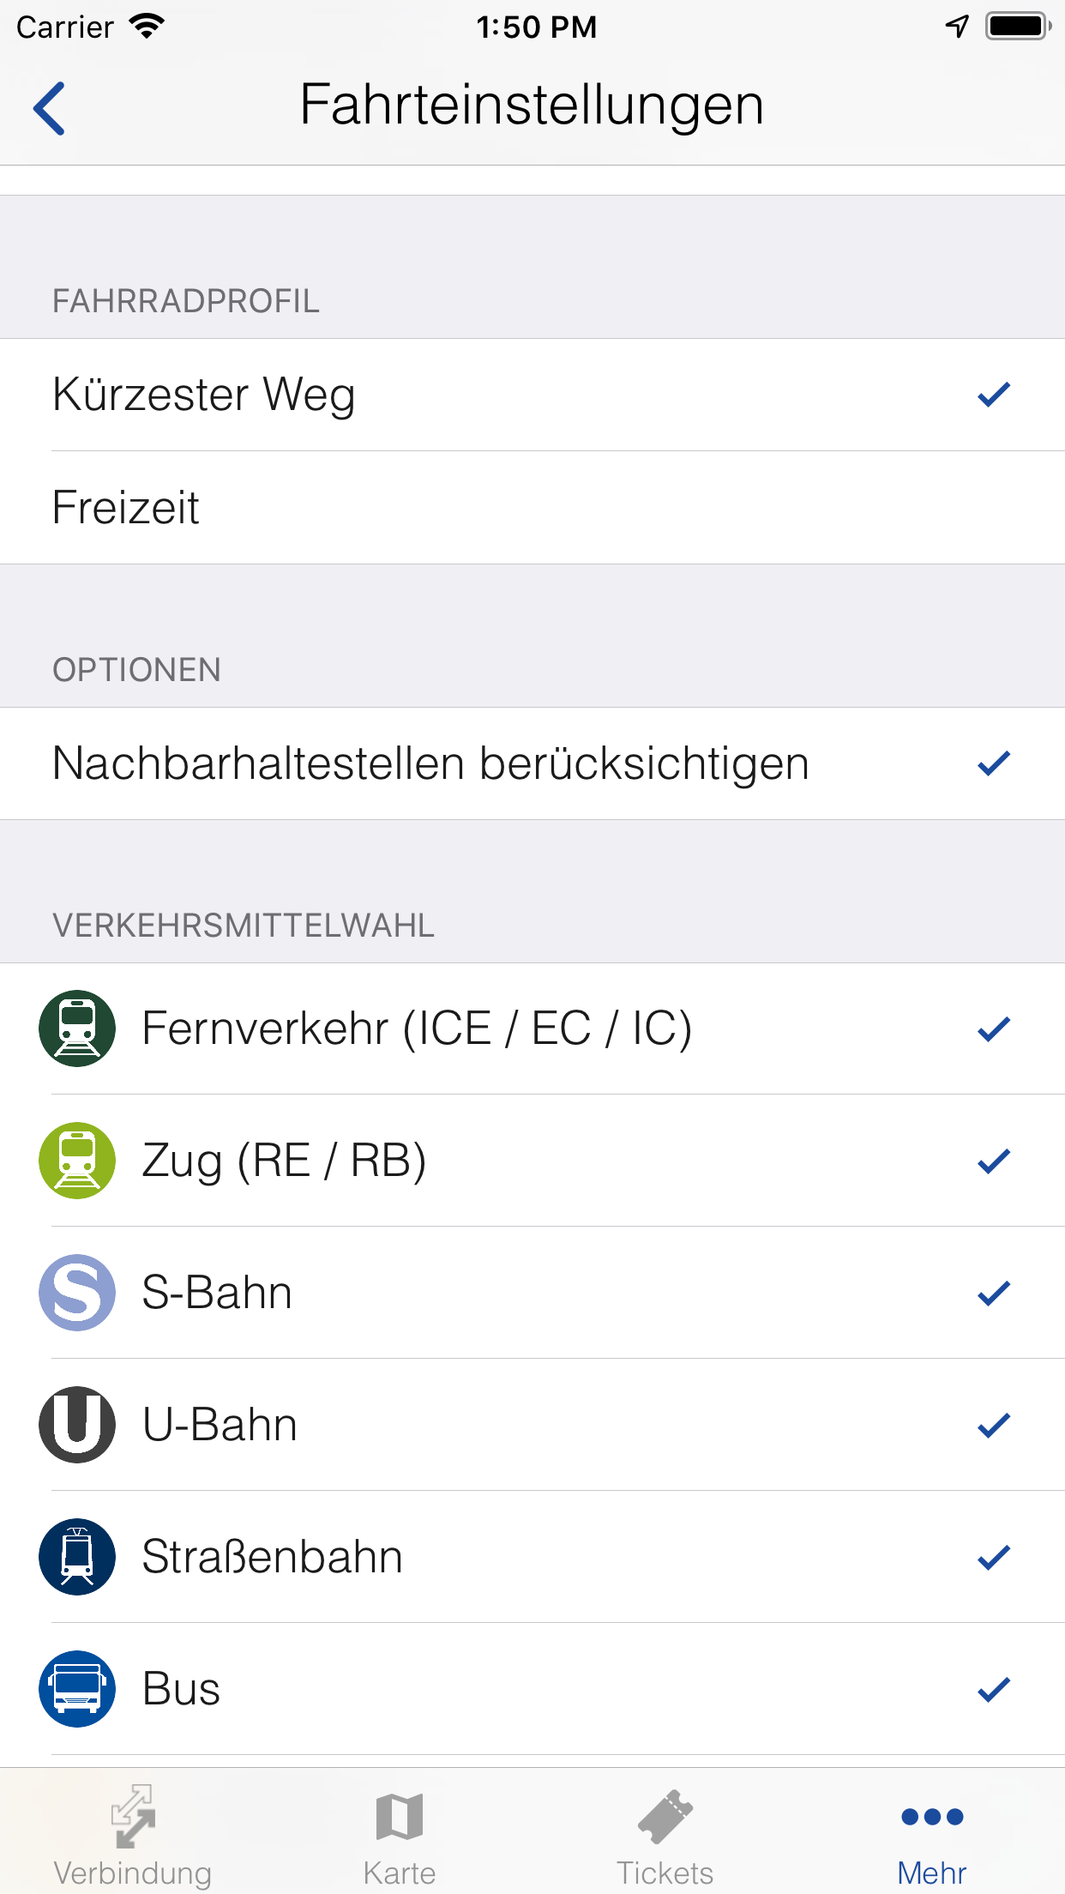
Task: Tap the Straßenbahn tram icon
Action: (x=77, y=1557)
